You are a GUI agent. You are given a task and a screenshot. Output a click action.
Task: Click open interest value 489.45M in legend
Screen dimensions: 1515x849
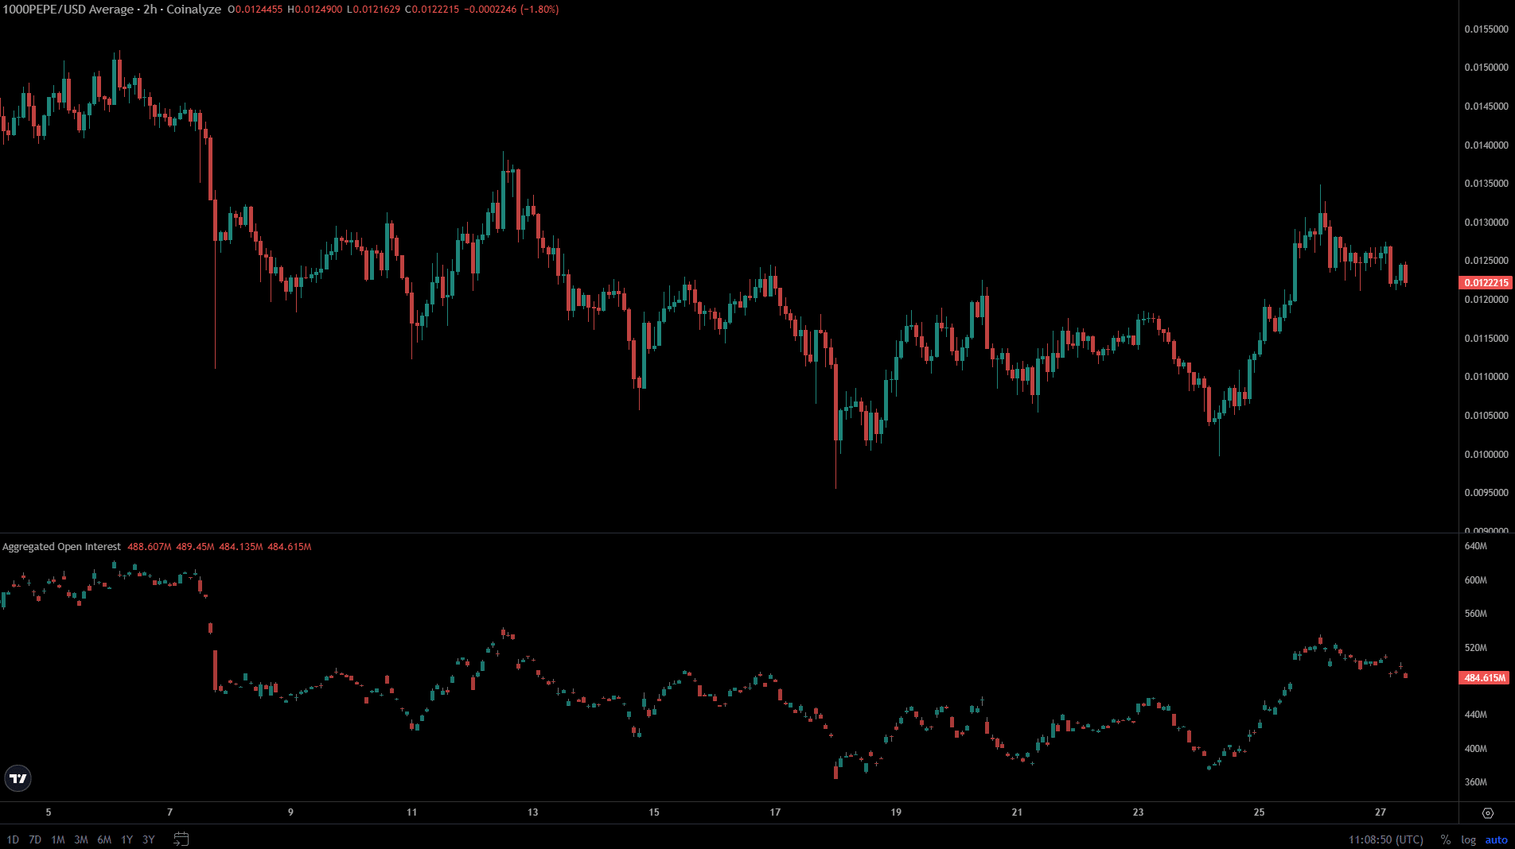pos(196,547)
